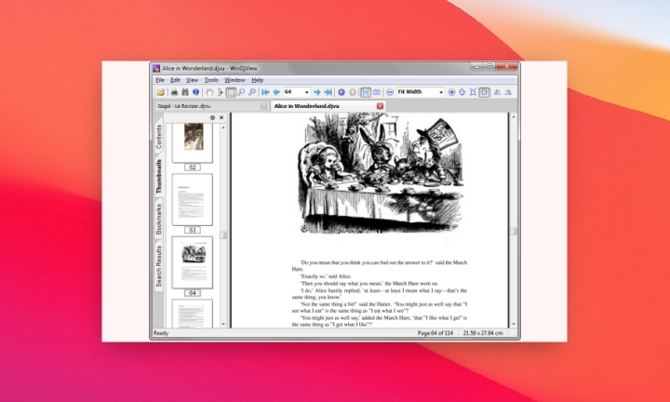Go to first page arrow

point(265,92)
